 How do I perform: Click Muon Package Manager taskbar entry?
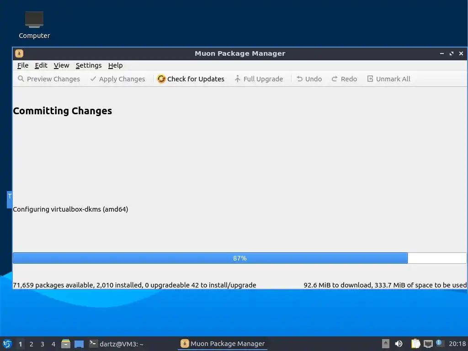(223, 344)
